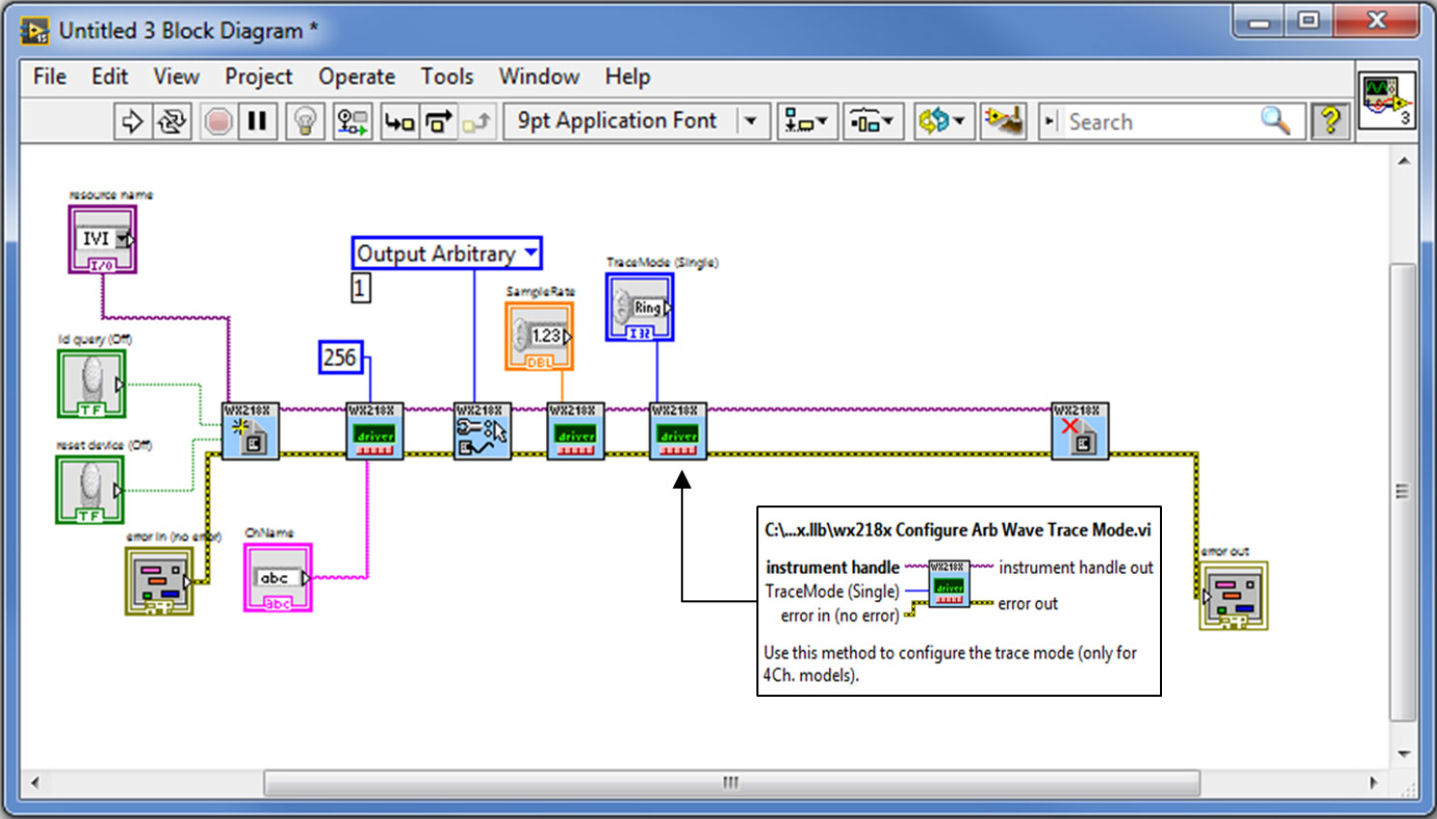Open the Tools menu
The height and width of the screenshot is (819, 1437).
pyautogui.click(x=446, y=76)
